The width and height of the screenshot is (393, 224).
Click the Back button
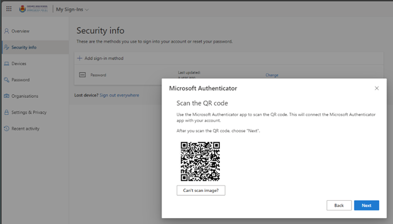339,205
